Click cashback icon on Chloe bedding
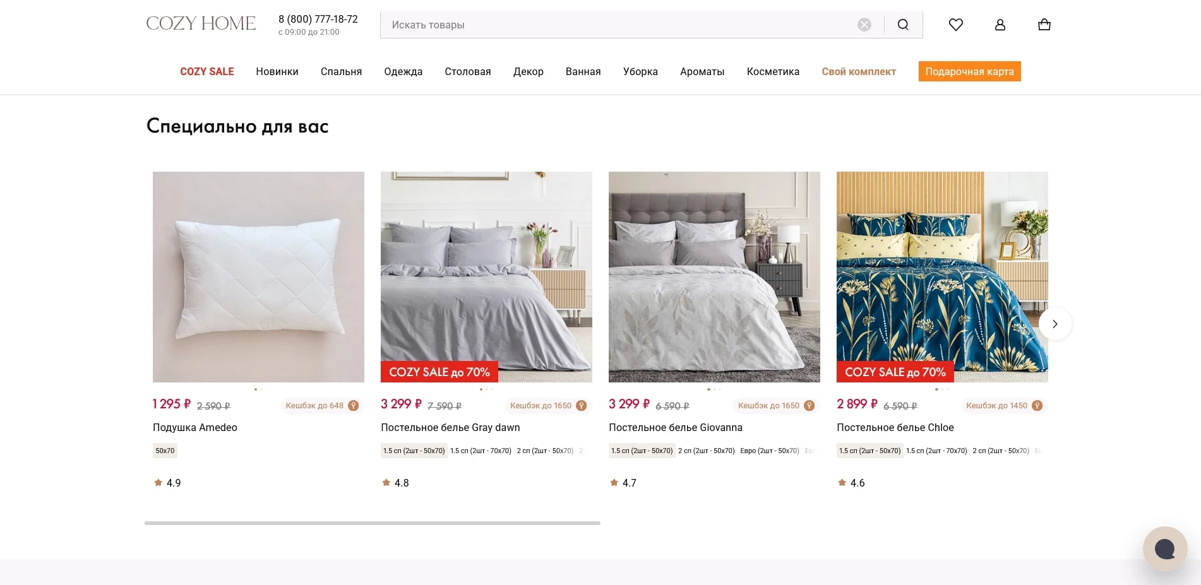Screen dimensions: 1201x585 point(1037,406)
